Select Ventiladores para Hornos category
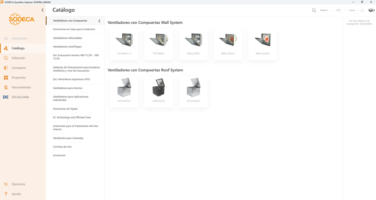 [x=75, y=88]
